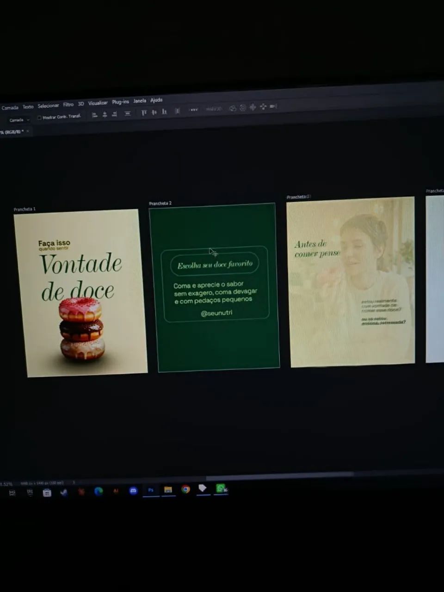
Task: Switch to Photoshop taskbar icon
Action: pos(150,490)
